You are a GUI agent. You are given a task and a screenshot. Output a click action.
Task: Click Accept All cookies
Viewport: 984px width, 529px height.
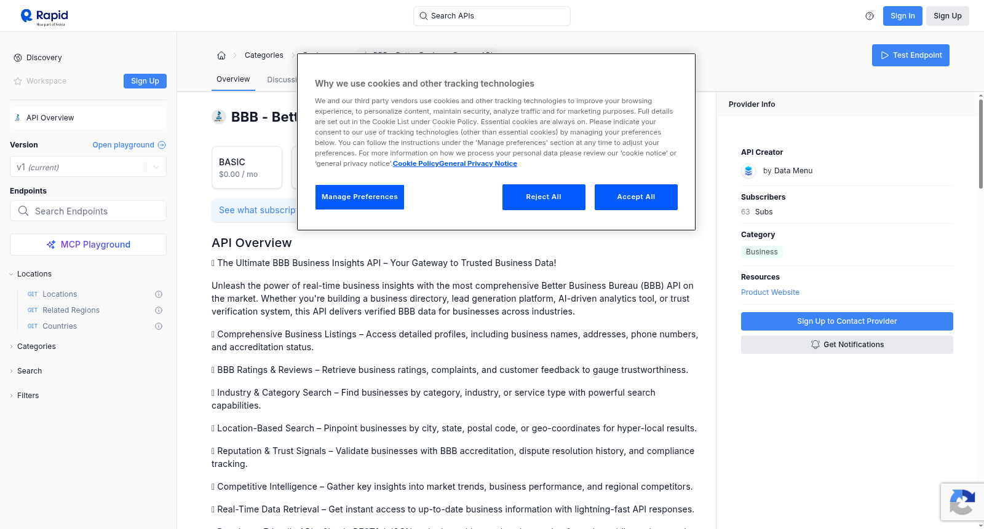coord(636,197)
